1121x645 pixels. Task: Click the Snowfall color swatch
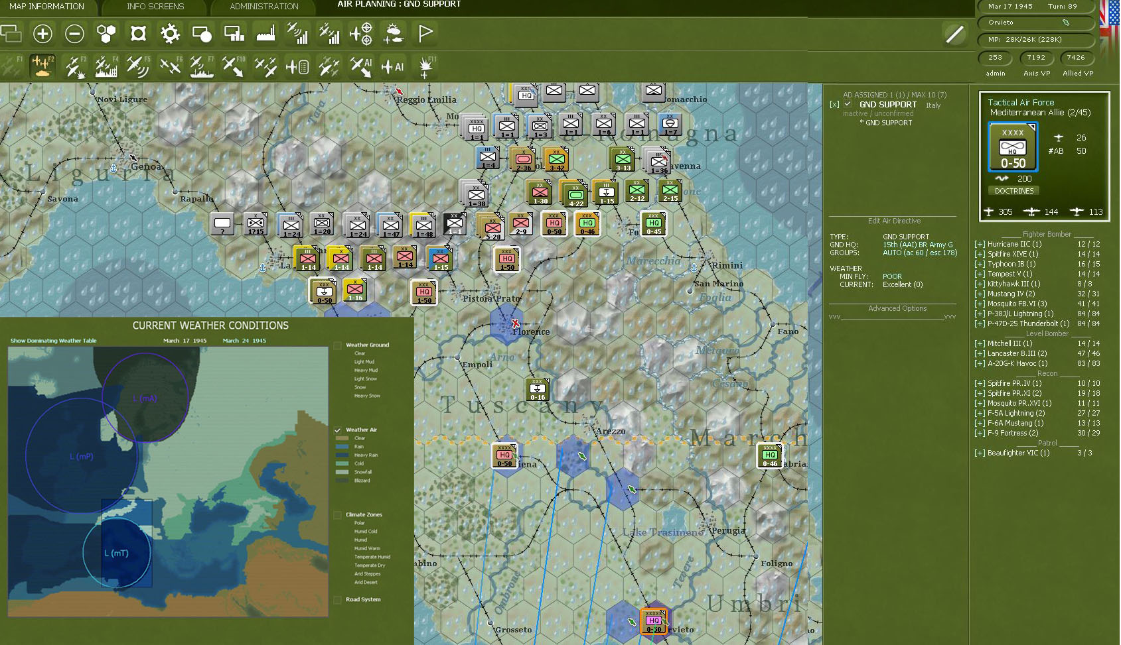coord(342,472)
